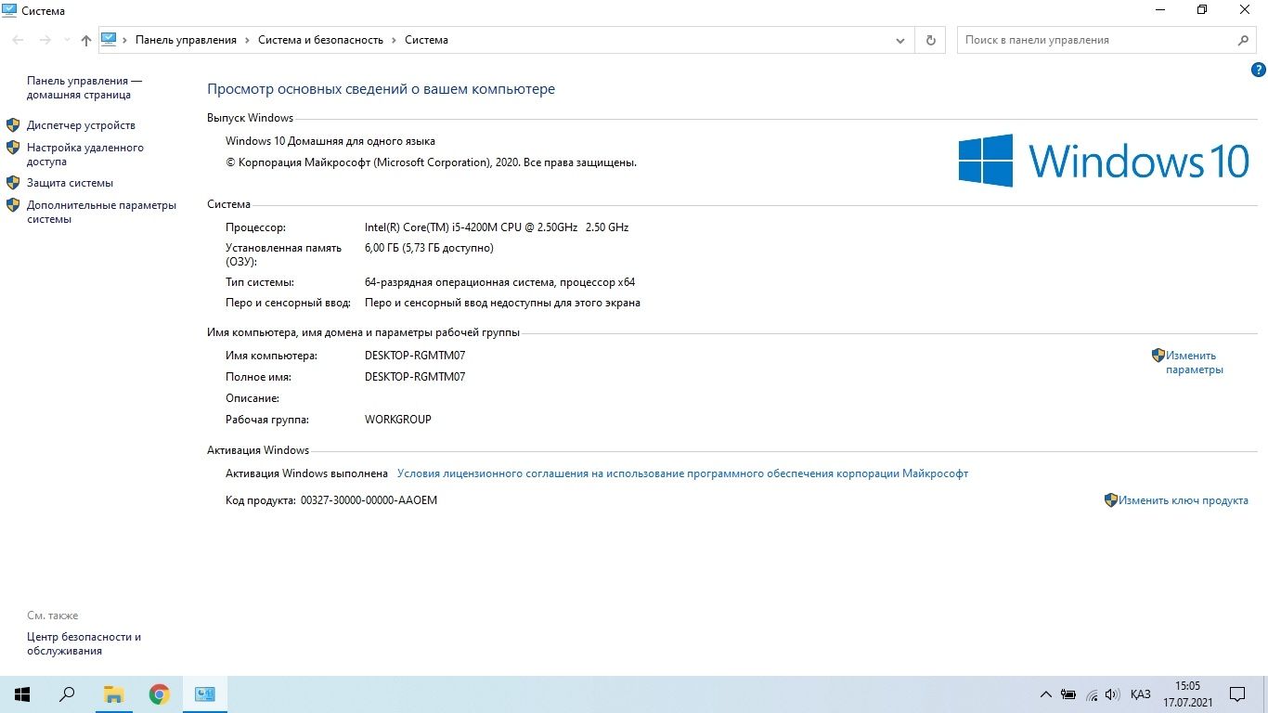Viewport: 1268px width, 713px height.
Task: Open 'Изменить параметры' link
Action: (x=1195, y=362)
